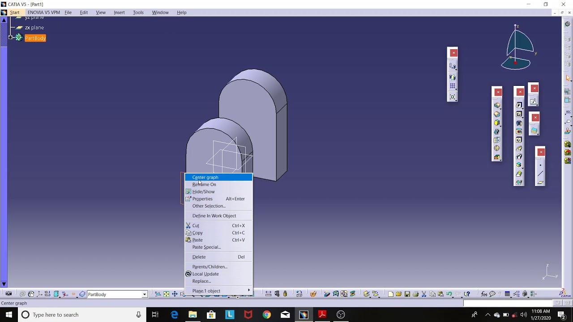573x322 pixels.
Task: Expand the PartBody tree node
Action: click(x=10, y=38)
